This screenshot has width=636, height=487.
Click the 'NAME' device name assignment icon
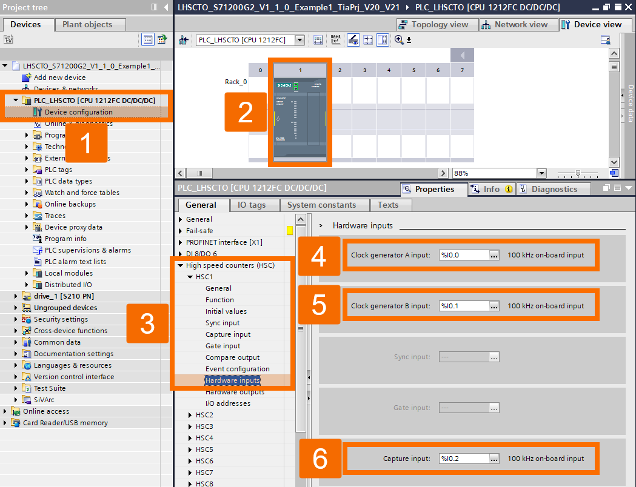click(335, 40)
